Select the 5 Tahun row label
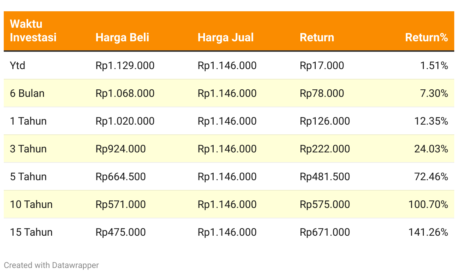 tap(28, 177)
